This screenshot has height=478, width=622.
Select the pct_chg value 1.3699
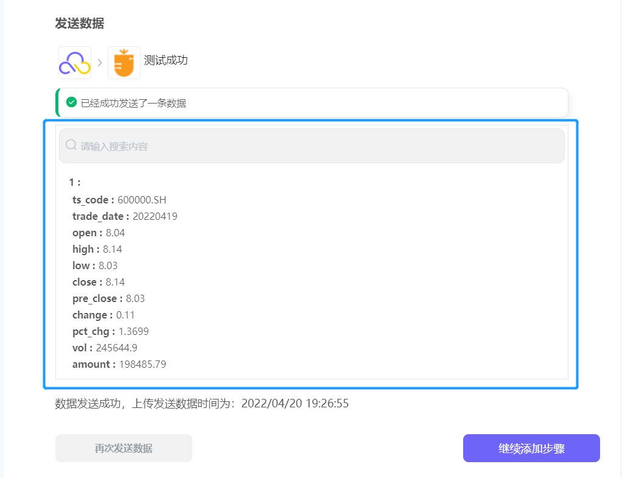click(x=134, y=331)
